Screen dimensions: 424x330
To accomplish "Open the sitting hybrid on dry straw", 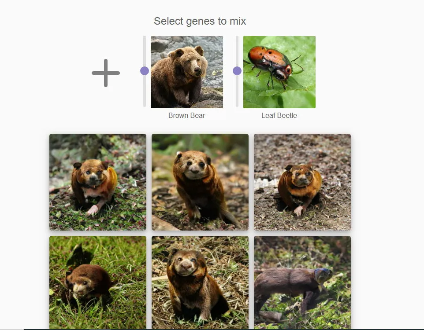I will [200, 282].
